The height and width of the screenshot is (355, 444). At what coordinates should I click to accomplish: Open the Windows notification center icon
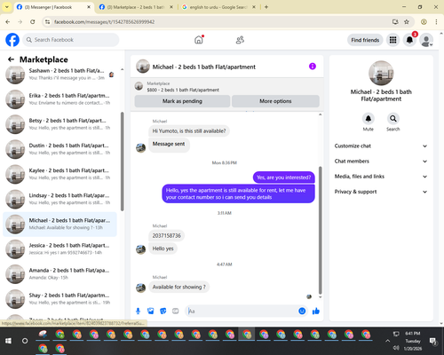(x=433, y=341)
